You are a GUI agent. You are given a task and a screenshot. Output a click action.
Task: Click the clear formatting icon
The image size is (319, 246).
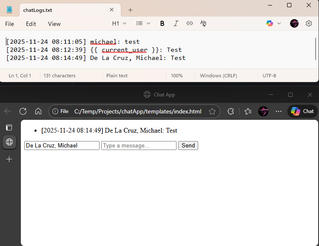pyautogui.click(x=203, y=24)
